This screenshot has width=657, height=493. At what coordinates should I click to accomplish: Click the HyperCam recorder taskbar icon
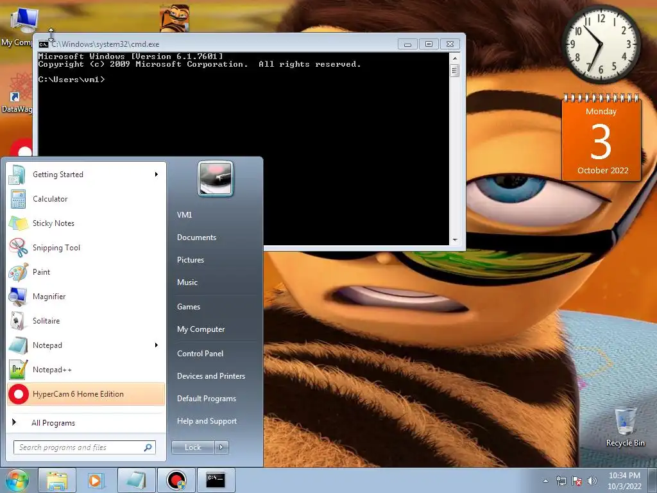click(176, 480)
